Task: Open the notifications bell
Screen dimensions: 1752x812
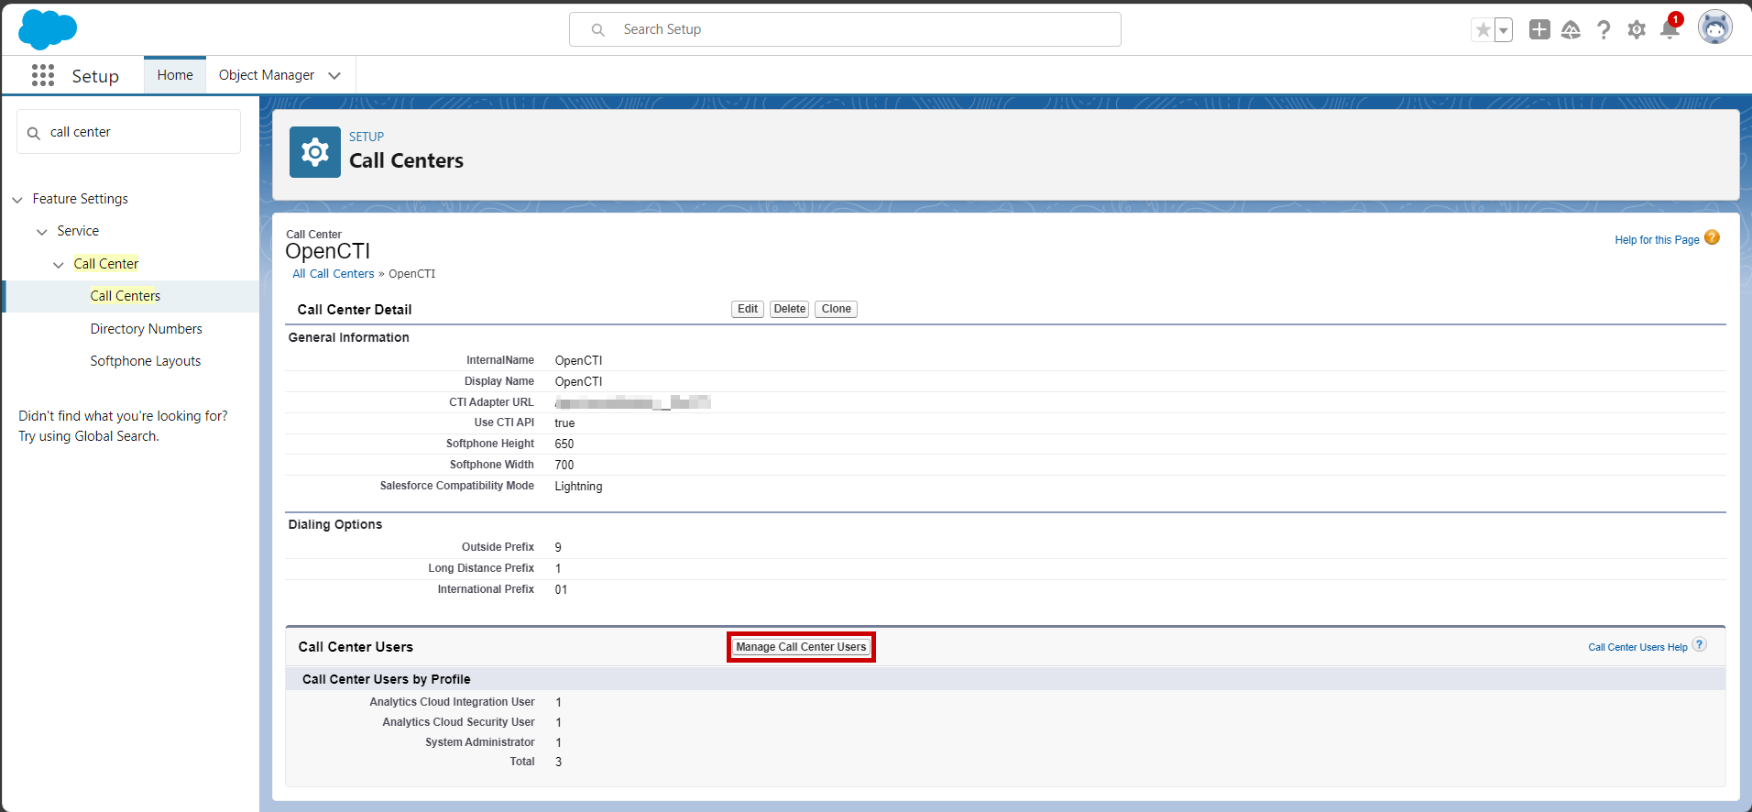Action: coord(1670,30)
